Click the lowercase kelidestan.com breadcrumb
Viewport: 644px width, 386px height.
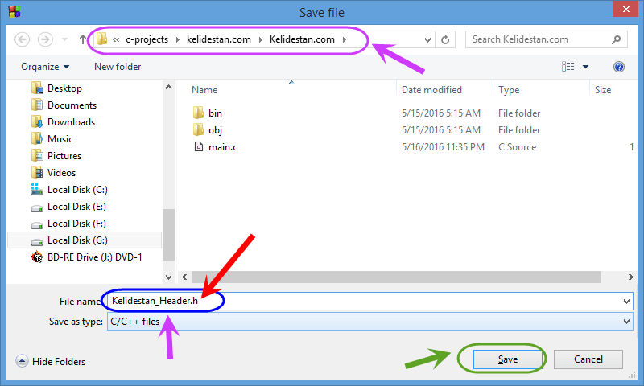(218, 39)
